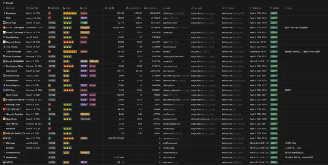This screenshot has width=328, height=165.
Task: Click the Darkman project icon
Action: coord(4,143)
